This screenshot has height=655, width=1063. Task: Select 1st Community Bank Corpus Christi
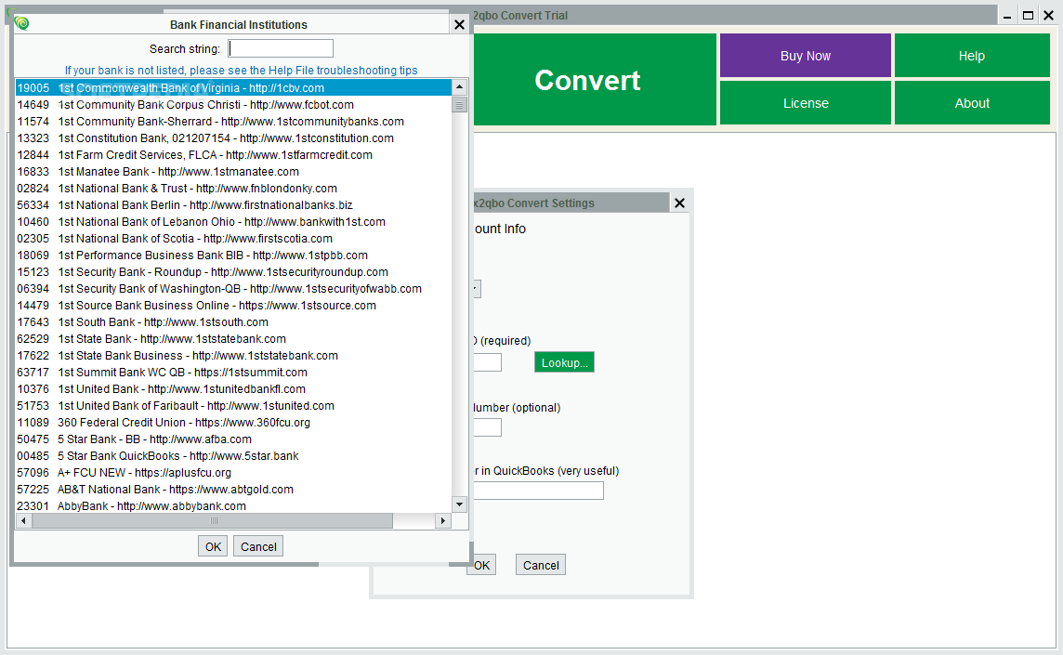click(x=233, y=104)
